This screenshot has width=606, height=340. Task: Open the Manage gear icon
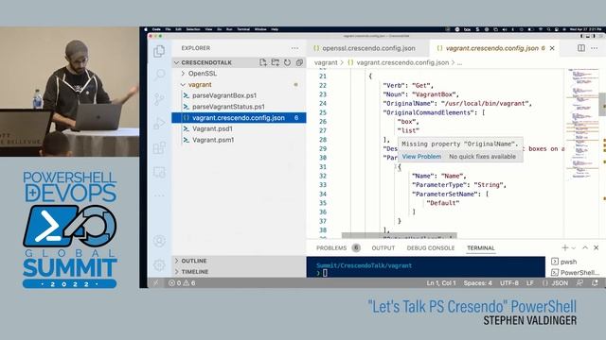159,265
